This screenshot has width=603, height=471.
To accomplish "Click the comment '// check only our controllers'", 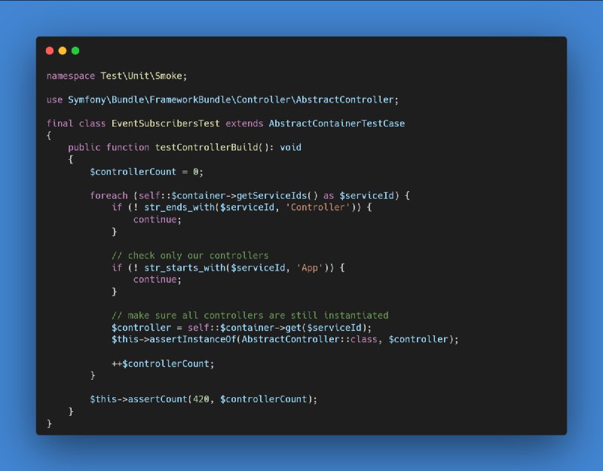I will tap(190, 255).
